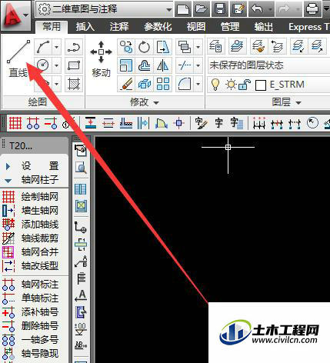
Task: Open Layer Properties manager icon
Action: 216,46
